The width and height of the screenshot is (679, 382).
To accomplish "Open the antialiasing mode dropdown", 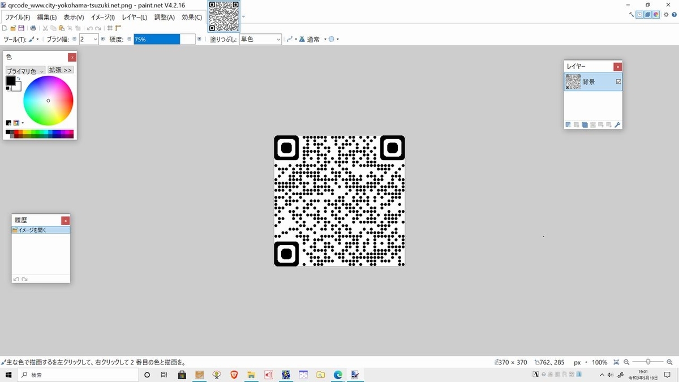I will (x=291, y=39).
